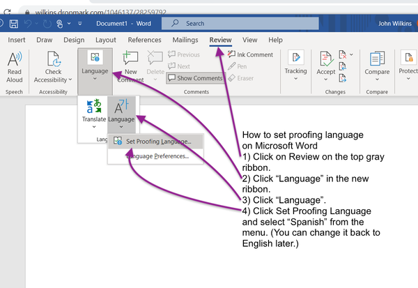Click the Compare documents icon
This screenshot has height=288, width=418.
pyautogui.click(x=377, y=64)
